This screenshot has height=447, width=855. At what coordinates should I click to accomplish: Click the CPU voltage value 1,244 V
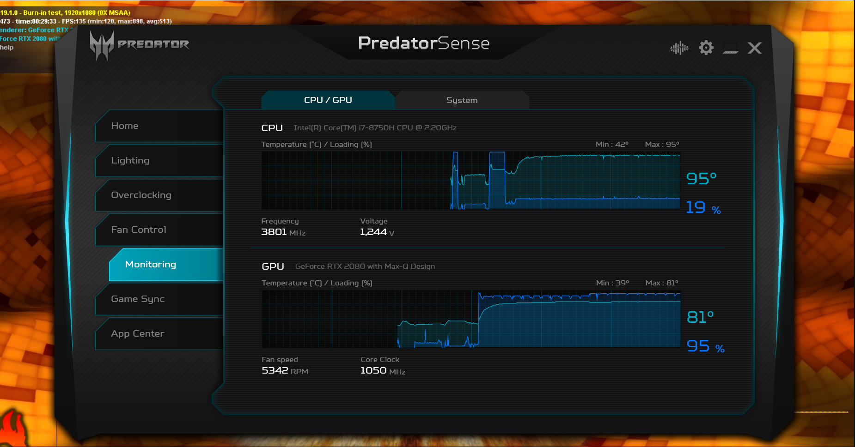coord(377,232)
